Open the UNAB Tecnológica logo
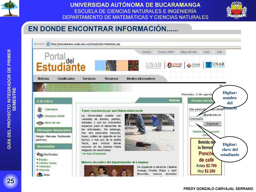 click(x=215, y=65)
